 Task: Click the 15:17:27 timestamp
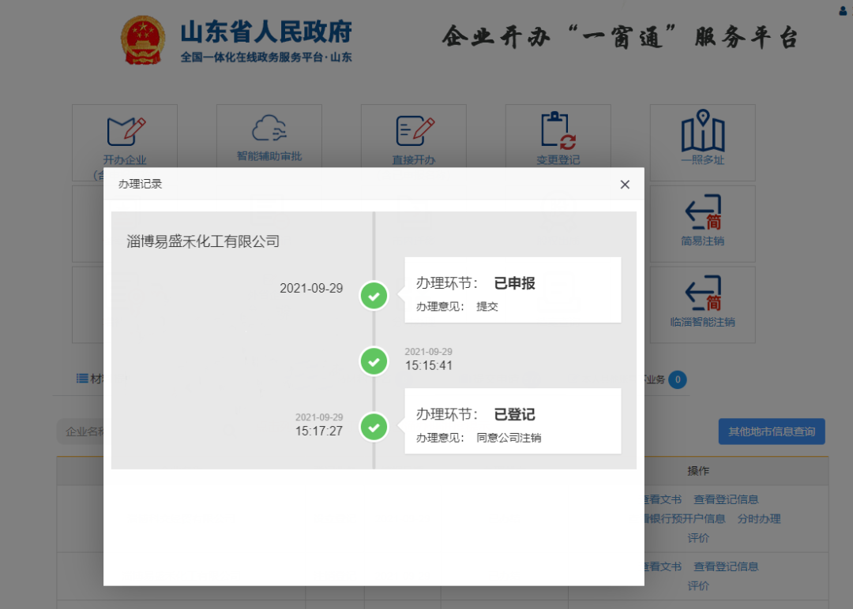[319, 432]
